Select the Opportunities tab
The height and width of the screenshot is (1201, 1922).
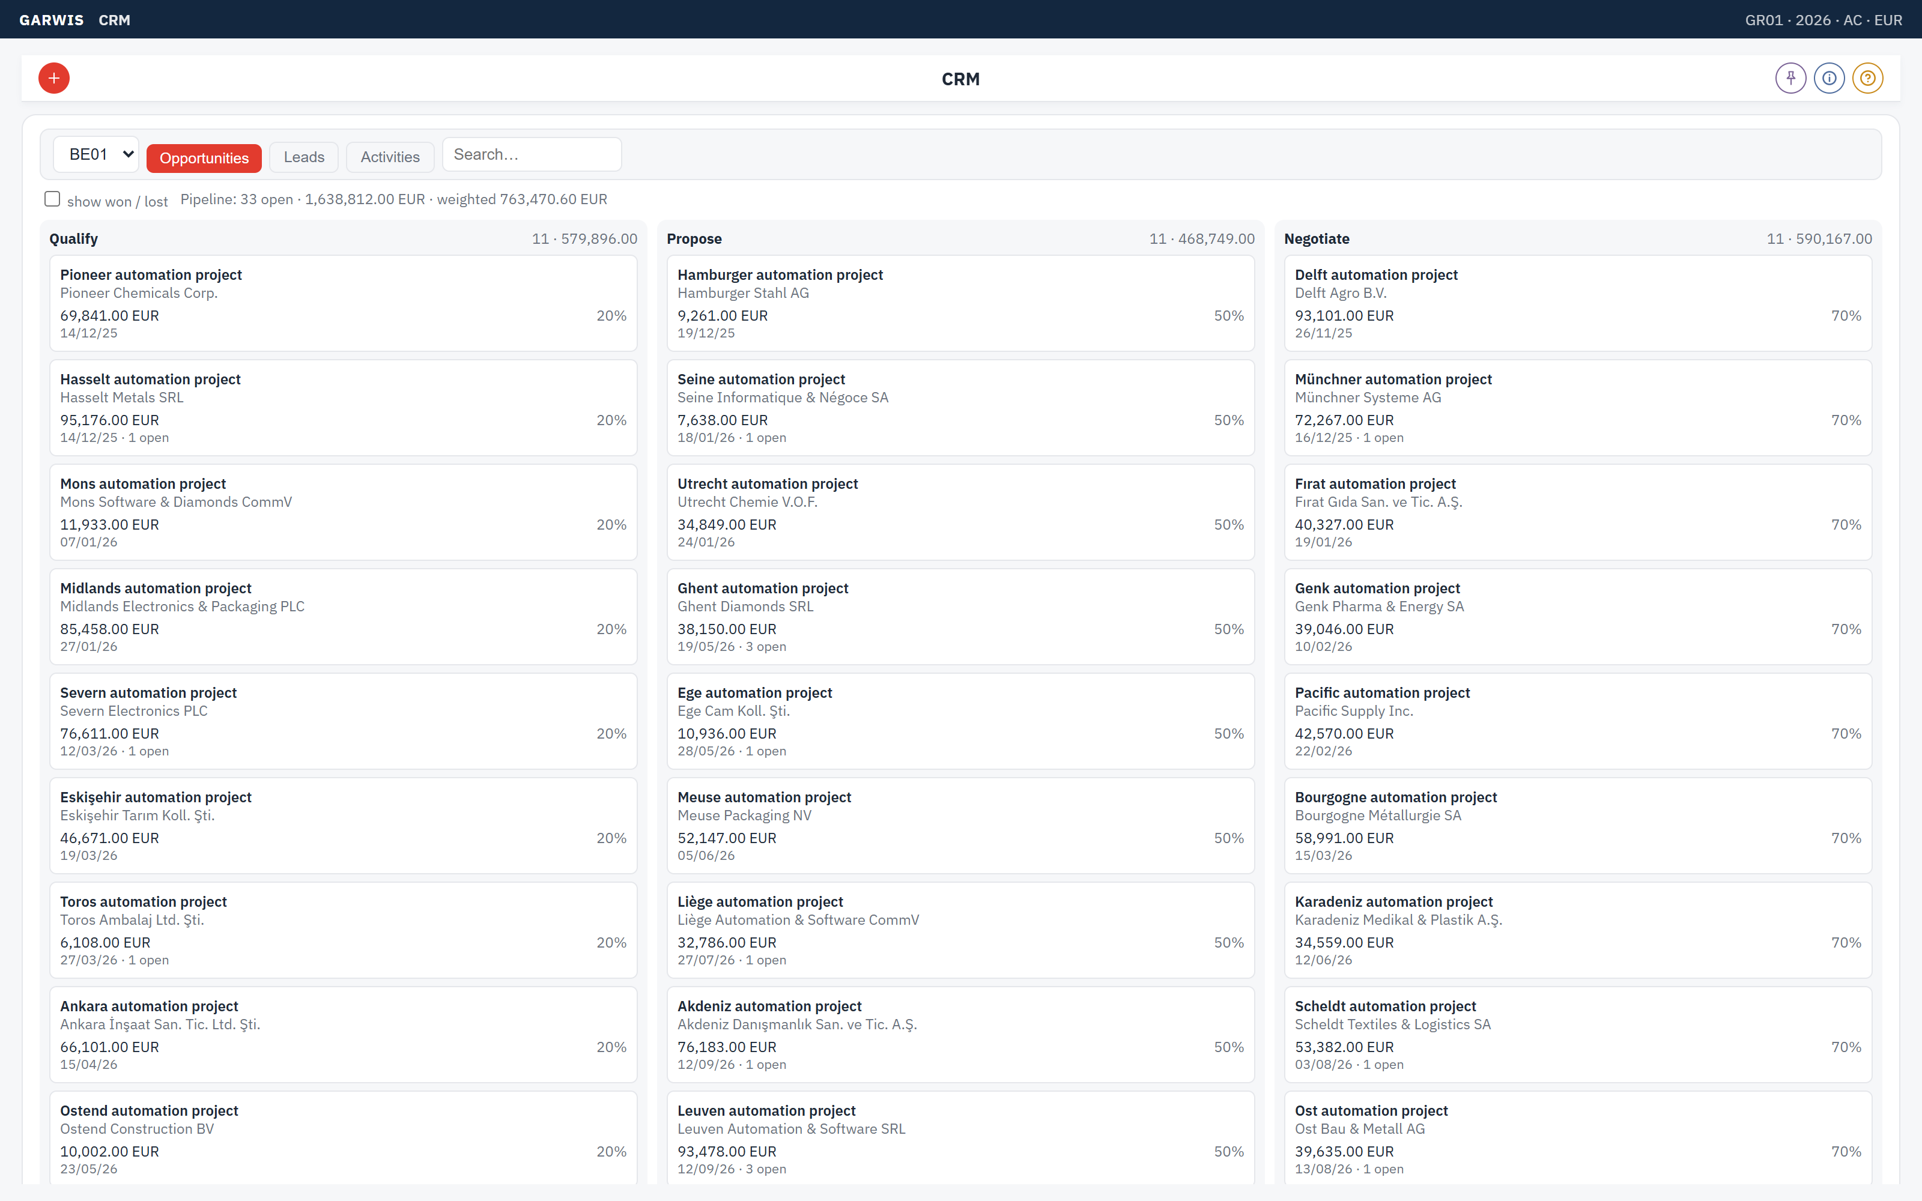[204, 157]
